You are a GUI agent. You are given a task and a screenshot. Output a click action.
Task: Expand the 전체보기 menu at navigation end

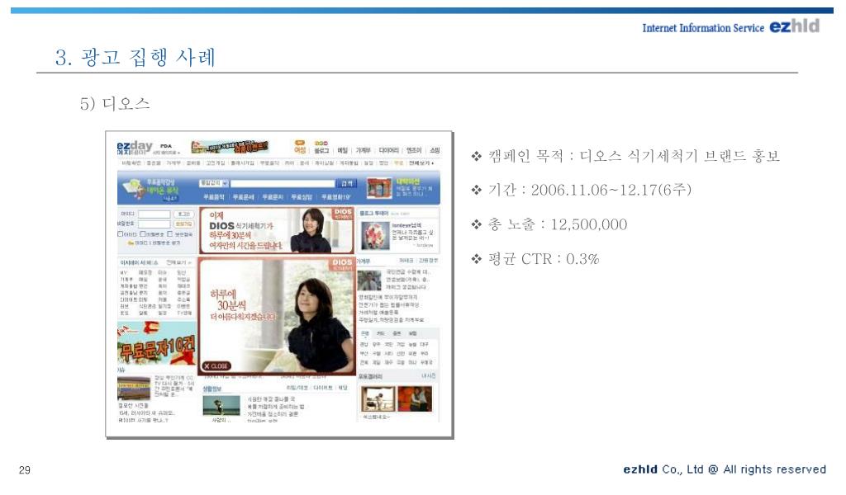[421, 163]
